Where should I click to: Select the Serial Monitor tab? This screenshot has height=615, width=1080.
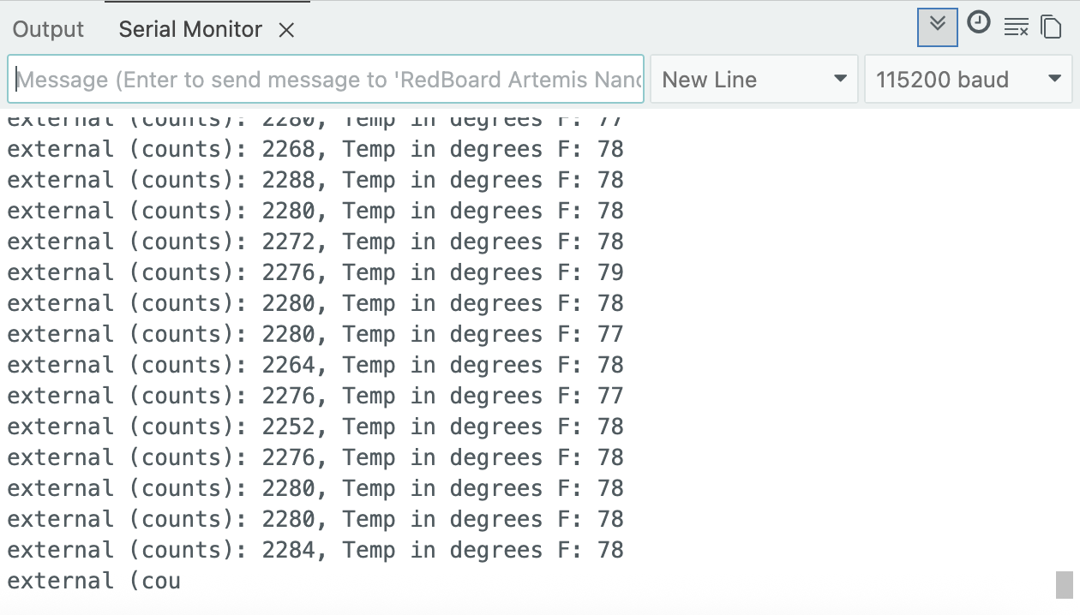pyautogui.click(x=190, y=29)
